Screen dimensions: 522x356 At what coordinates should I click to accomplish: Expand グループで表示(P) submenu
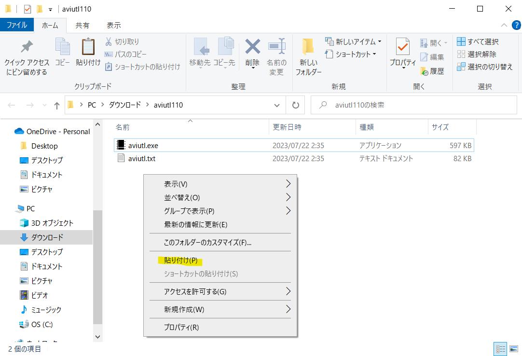click(x=220, y=211)
